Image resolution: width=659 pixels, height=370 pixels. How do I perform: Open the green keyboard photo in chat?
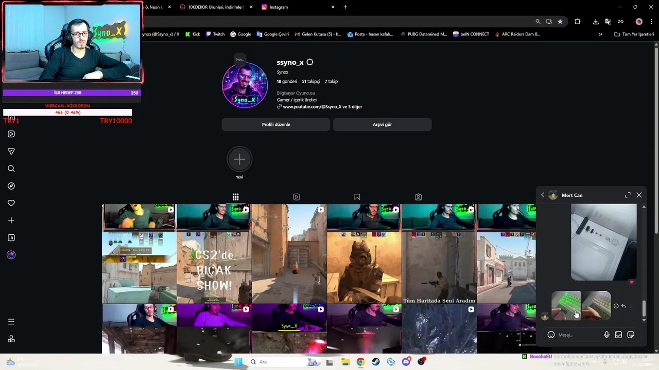point(566,306)
